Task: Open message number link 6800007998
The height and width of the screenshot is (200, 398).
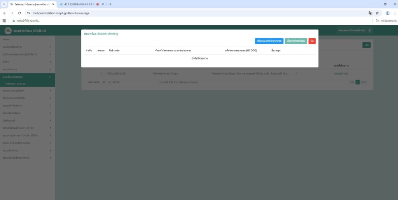Action: [x=340, y=74]
